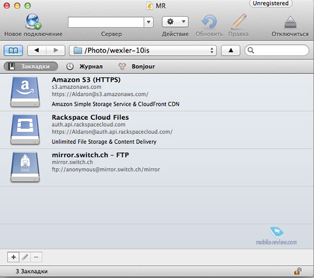Click the mirror.switch.ch hostname line

[72, 162]
